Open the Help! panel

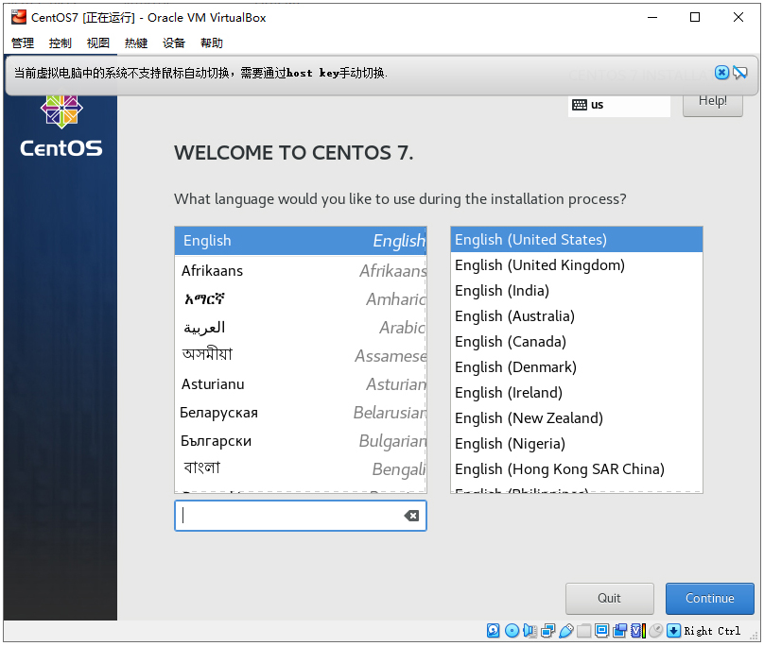coord(712,101)
